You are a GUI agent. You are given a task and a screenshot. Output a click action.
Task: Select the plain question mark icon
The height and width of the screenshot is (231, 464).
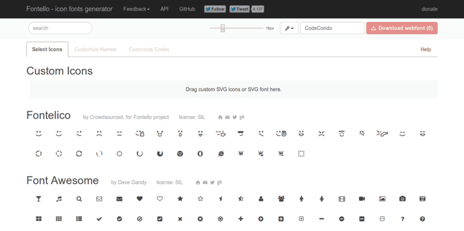click(403, 219)
